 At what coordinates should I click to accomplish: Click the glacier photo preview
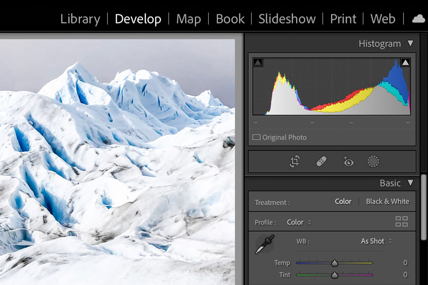[117, 162]
